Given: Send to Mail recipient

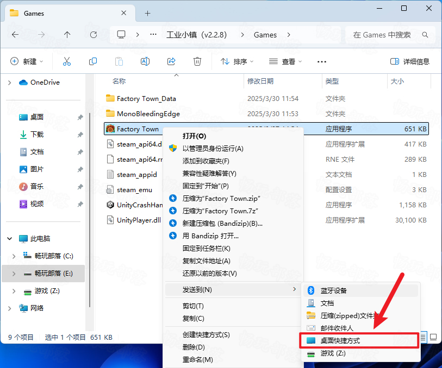Looking at the screenshot, I should pyautogui.click(x=360, y=328).
